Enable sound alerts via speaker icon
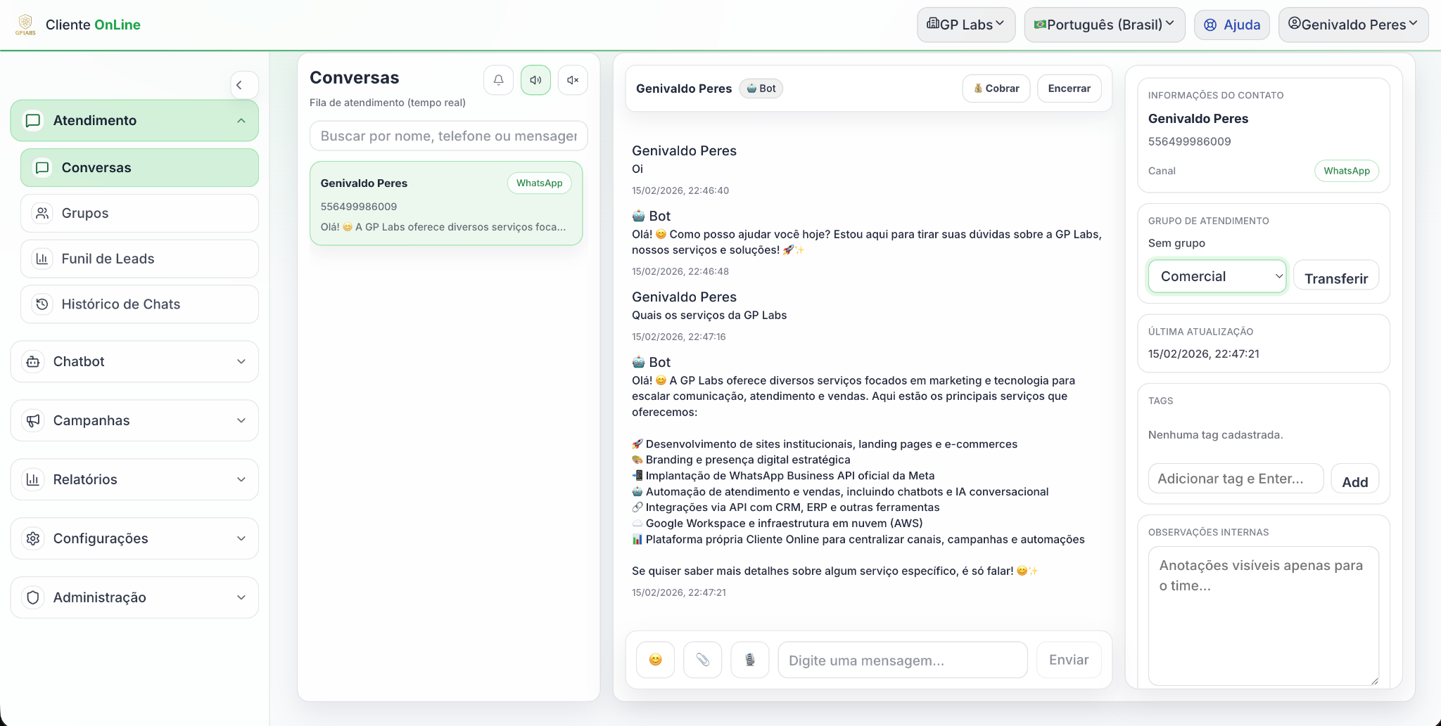The height and width of the screenshot is (726, 1441). (535, 79)
